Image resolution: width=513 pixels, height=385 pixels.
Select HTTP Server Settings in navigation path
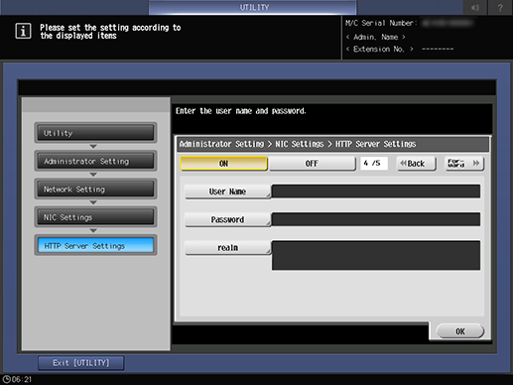95,245
